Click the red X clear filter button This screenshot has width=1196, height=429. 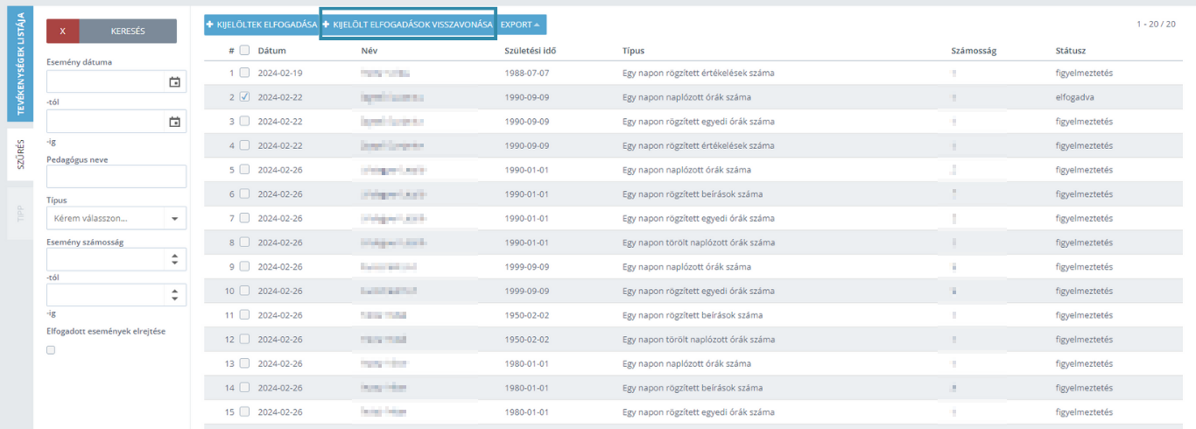(x=63, y=31)
